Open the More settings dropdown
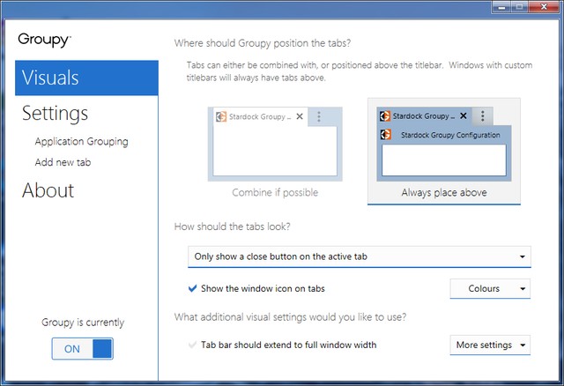Viewport: 564px width, 386px height. point(490,345)
